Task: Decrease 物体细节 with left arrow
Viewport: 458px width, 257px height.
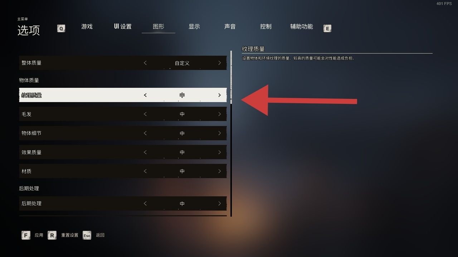Action: click(145, 133)
